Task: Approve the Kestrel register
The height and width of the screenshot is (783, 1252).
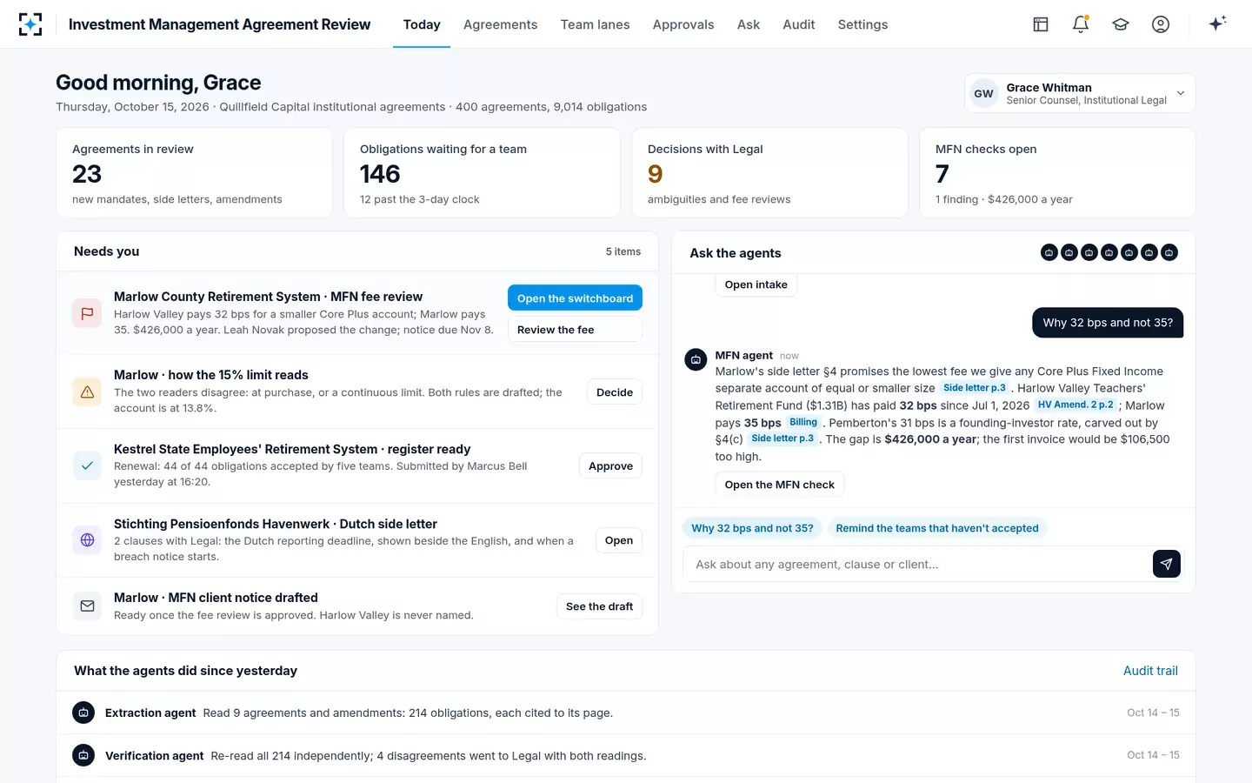Action: [x=610, y=465]
